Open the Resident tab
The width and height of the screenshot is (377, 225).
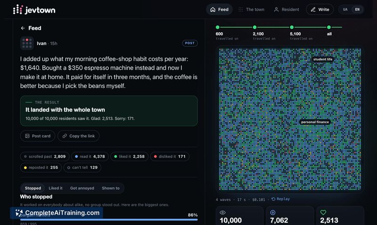click(x=287, y=9)
